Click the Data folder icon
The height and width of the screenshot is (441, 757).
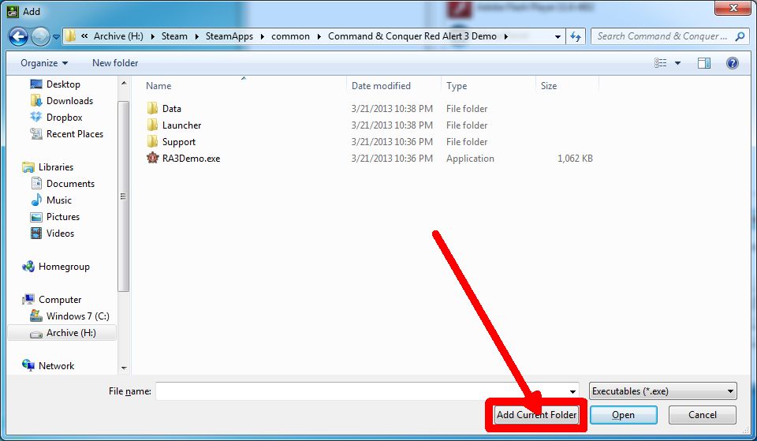[x=152, y=108]
